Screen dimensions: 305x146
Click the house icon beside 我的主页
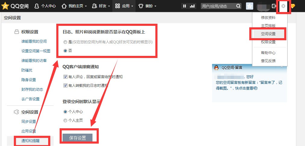[x=64, y=6]
